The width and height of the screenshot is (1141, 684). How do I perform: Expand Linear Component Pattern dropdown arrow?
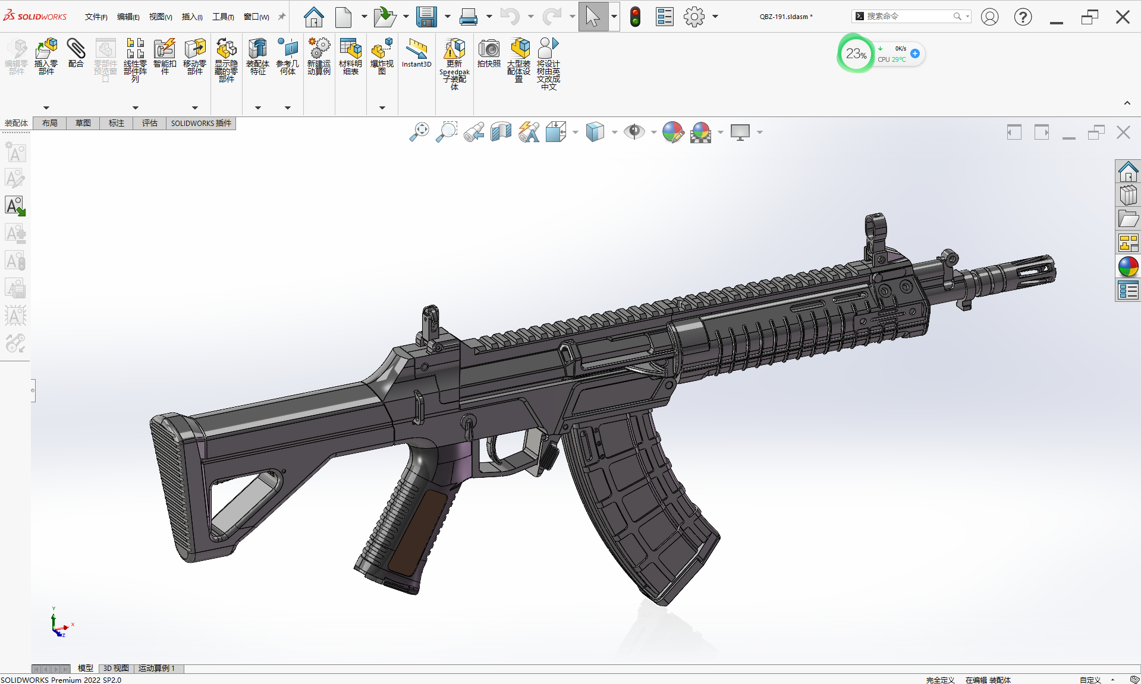135,108
